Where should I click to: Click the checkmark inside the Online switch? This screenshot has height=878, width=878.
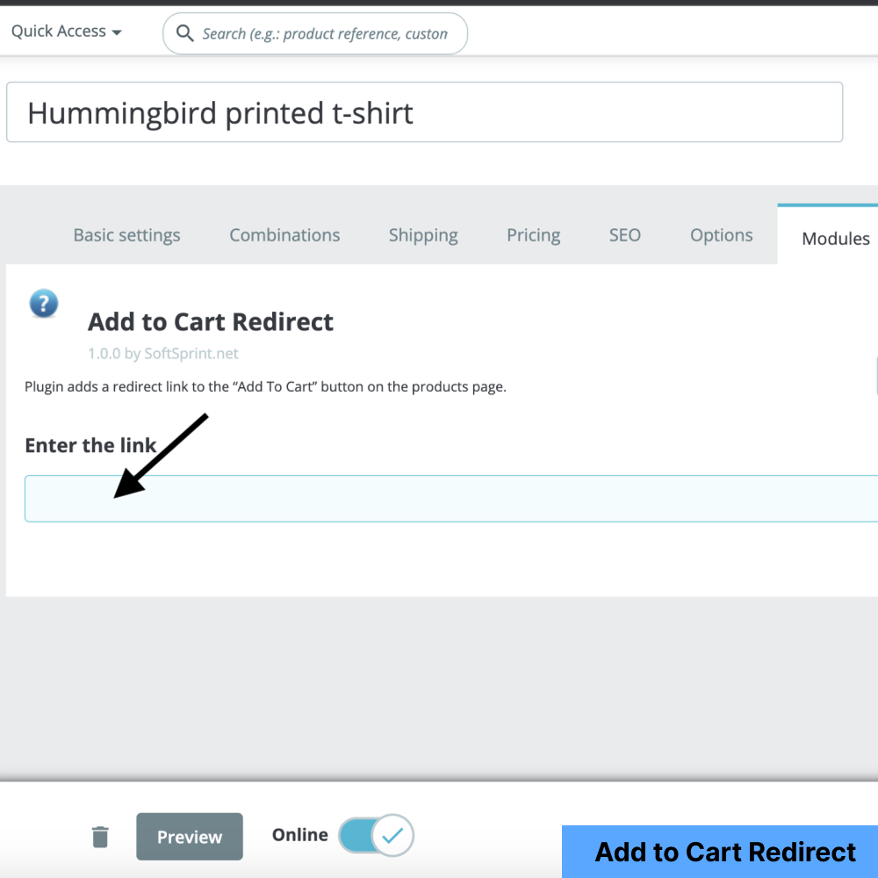point(392,835)
